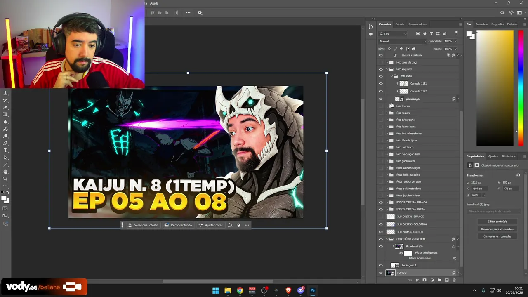Expand the foto frieren group

point(387,106)
